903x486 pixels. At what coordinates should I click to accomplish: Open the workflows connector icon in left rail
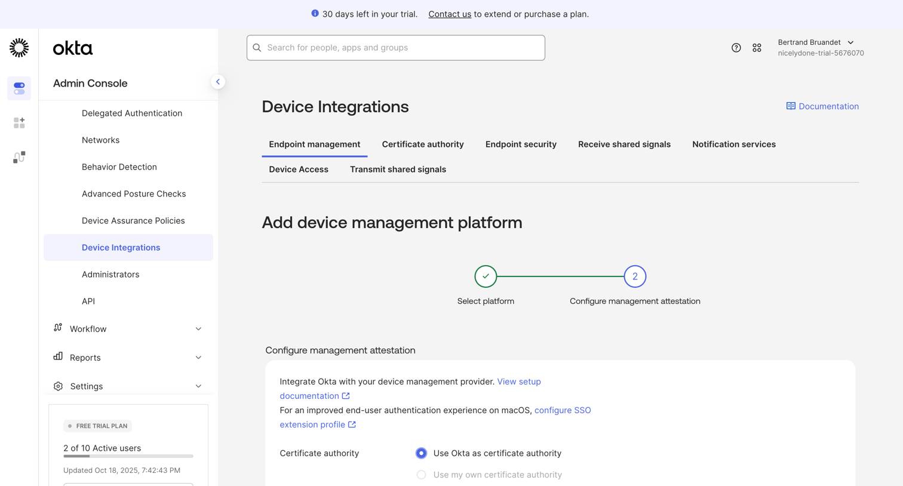click(19, 157)
